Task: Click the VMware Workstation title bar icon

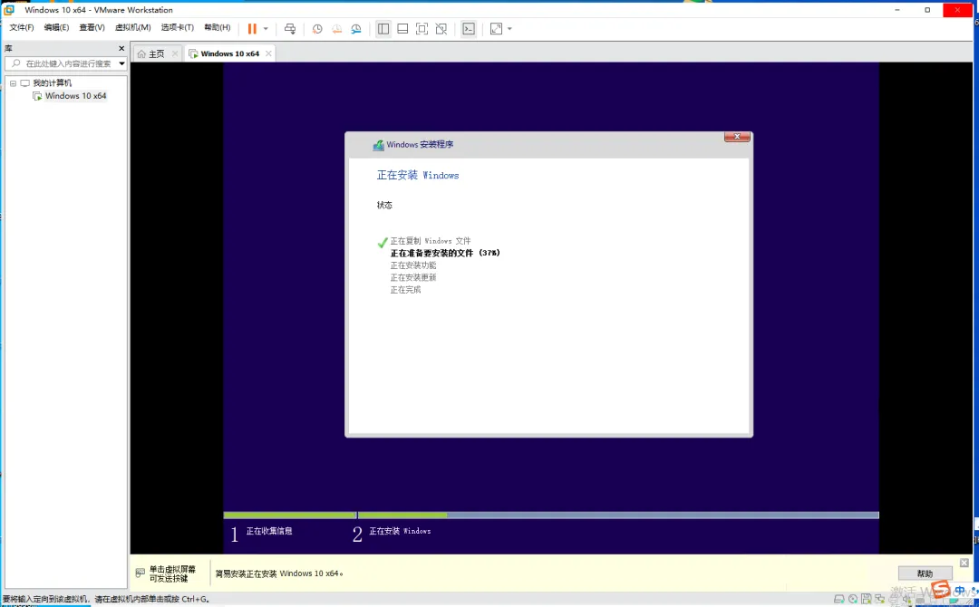Action: (x=9, y=10)
